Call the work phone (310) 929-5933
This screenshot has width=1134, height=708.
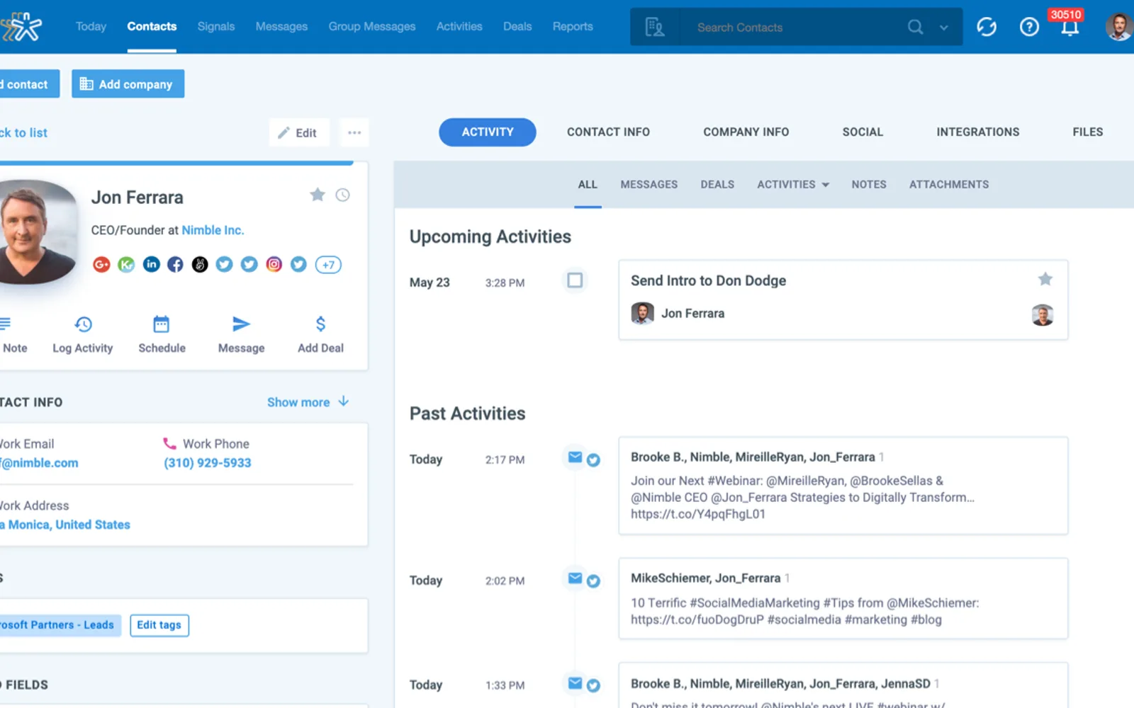[208, 463]
